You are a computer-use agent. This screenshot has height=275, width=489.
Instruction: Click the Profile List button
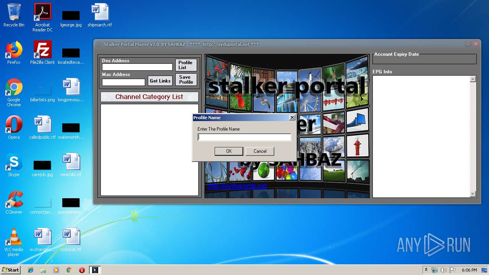click(186, 65)
